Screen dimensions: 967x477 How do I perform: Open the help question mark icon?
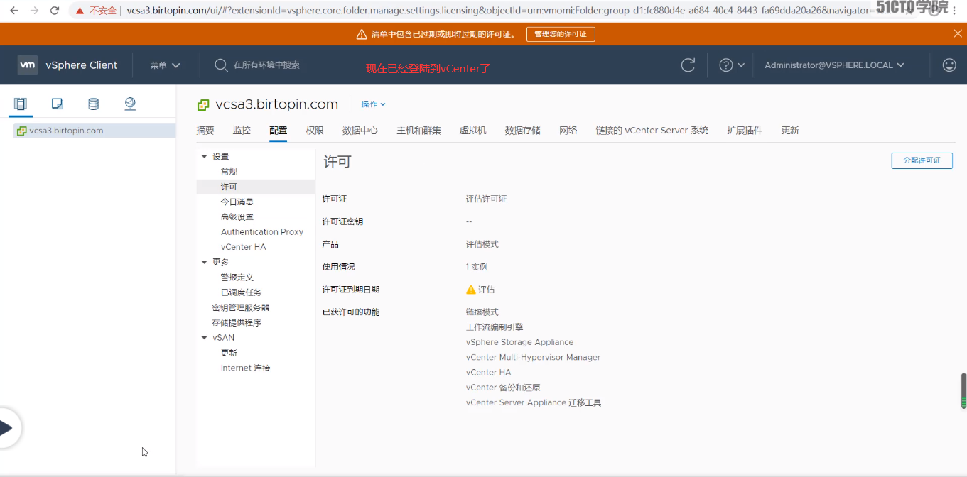[725, 65]
